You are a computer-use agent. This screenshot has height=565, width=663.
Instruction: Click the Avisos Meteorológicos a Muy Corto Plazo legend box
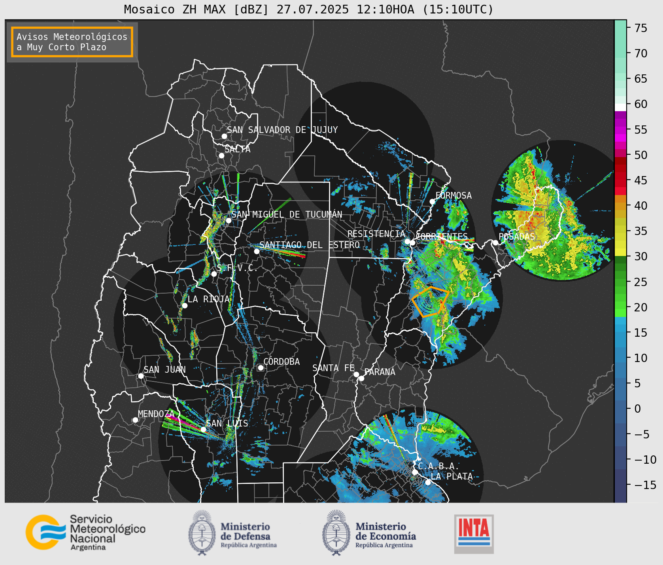(72, 42)
